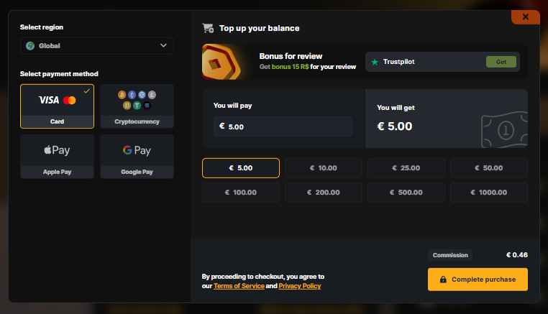Open the Terms of Service link
Screen dimensions: 548x314
pos(238,286)
